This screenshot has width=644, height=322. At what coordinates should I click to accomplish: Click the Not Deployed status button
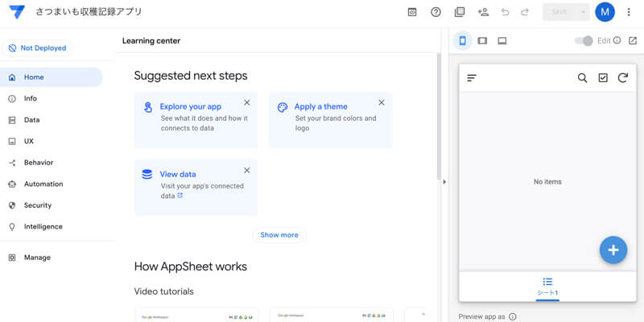37,48
